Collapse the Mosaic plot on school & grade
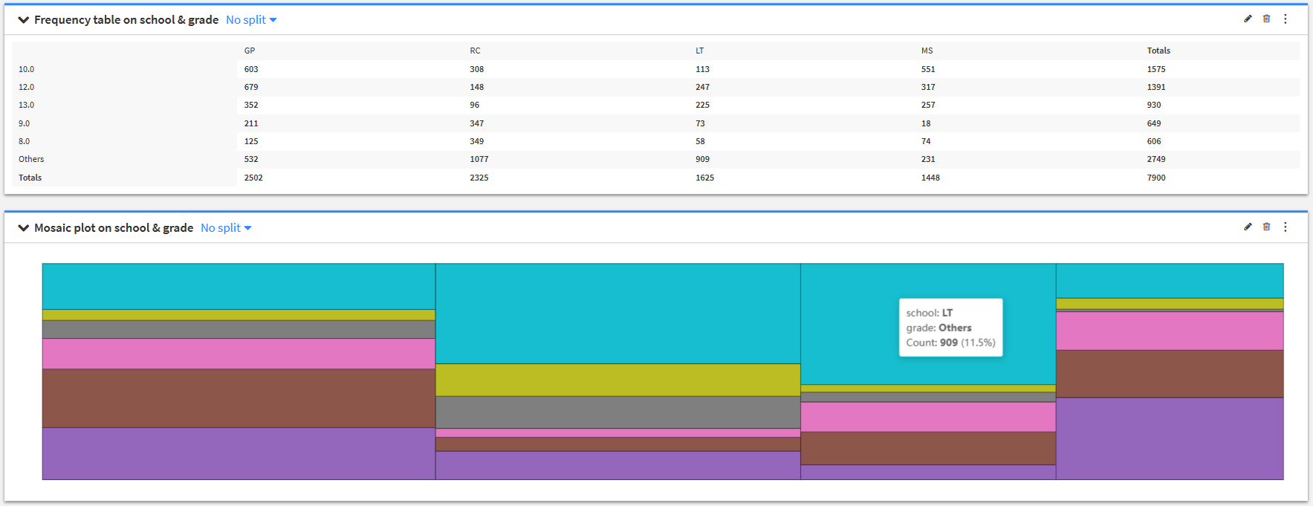 click(x=23, y=228)
